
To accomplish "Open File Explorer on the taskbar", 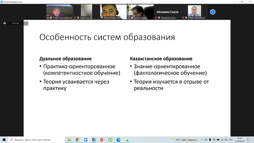I will click(x=69, y=140).
